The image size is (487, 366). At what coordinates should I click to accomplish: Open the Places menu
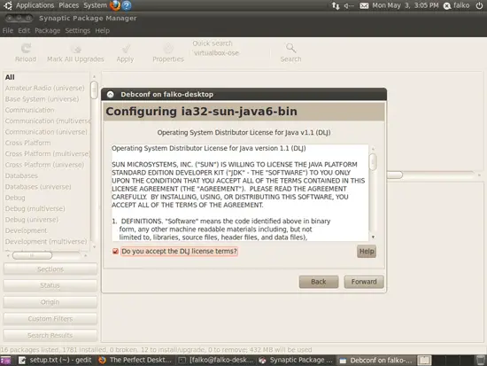tap(69, 5)
